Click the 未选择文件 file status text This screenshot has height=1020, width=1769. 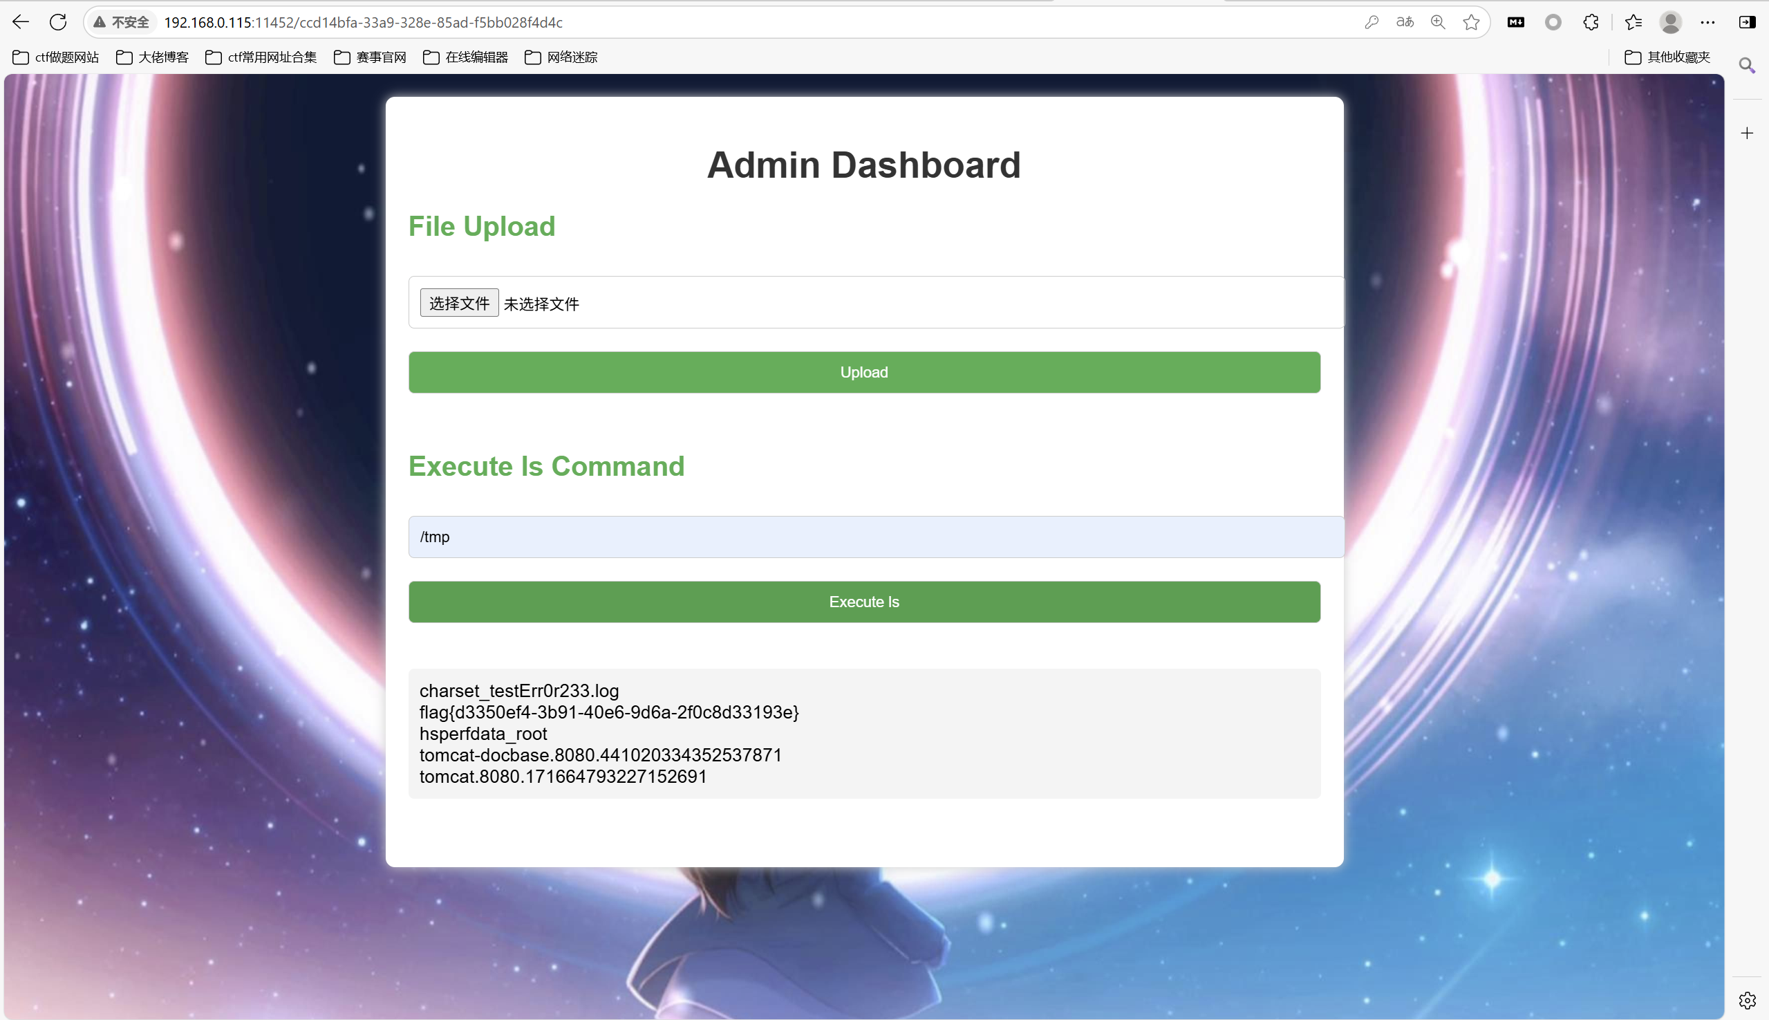click(541, 304)
